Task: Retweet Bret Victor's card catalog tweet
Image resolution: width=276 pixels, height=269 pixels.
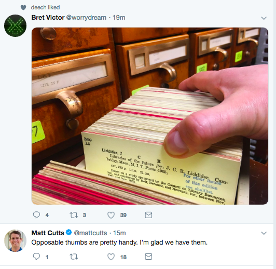Action: click(x=74, y=215)
